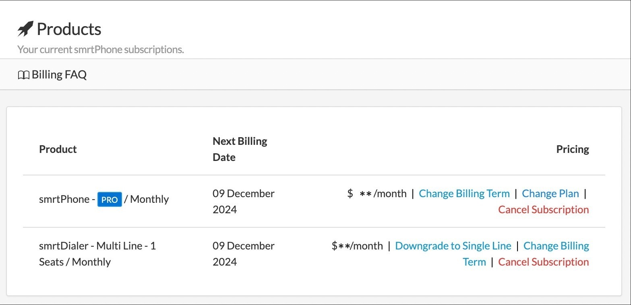Viewport: 631px width, 305px height.
Task: Change Billing Term for the smrtPhone subscription
Action: pos(464,194)
